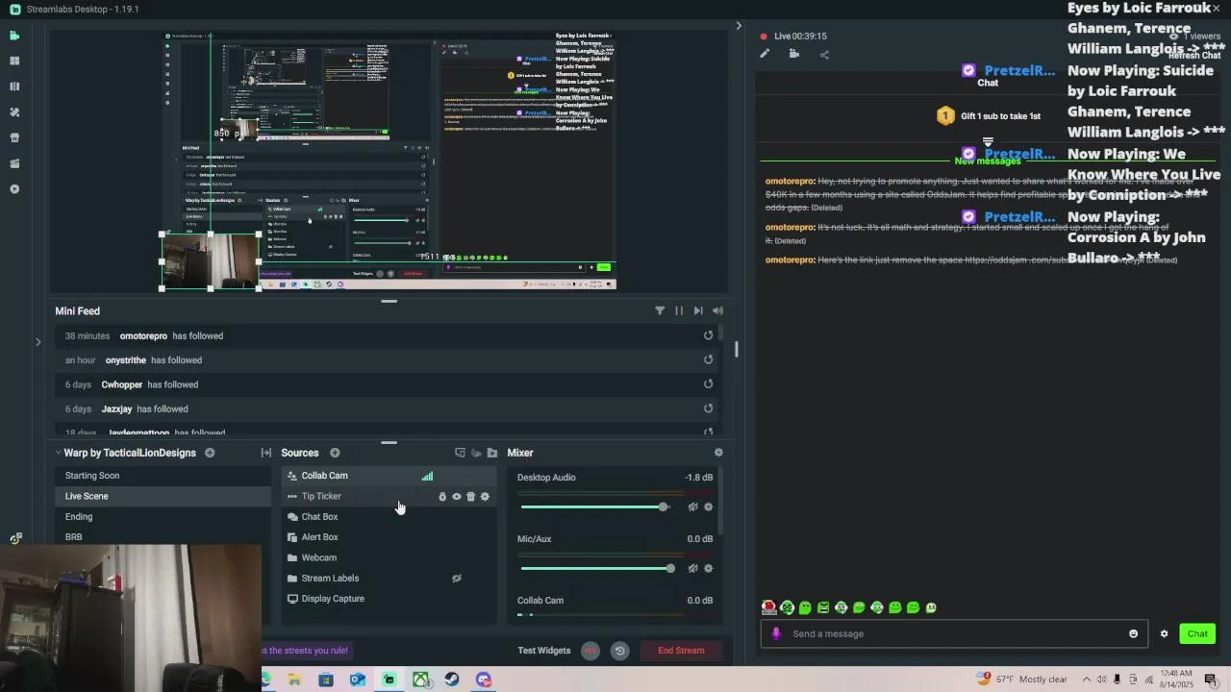1231x692 pixels.
Task: Select the Collab Cam source
Action: point(389,476)
